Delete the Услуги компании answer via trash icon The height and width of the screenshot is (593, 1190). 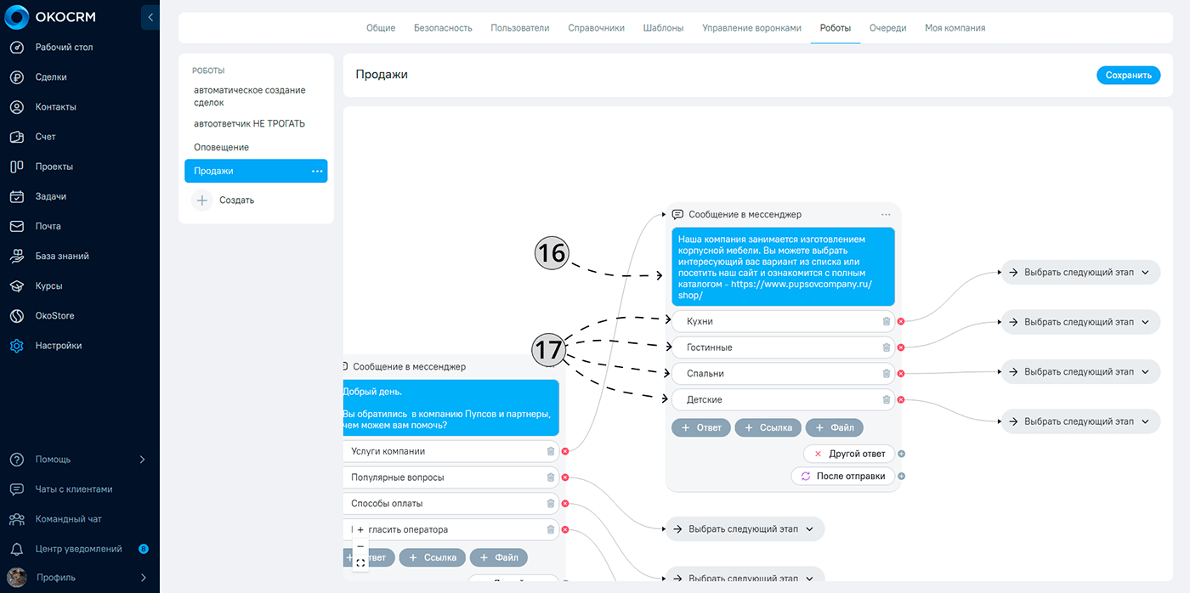[x=551, y=452]
